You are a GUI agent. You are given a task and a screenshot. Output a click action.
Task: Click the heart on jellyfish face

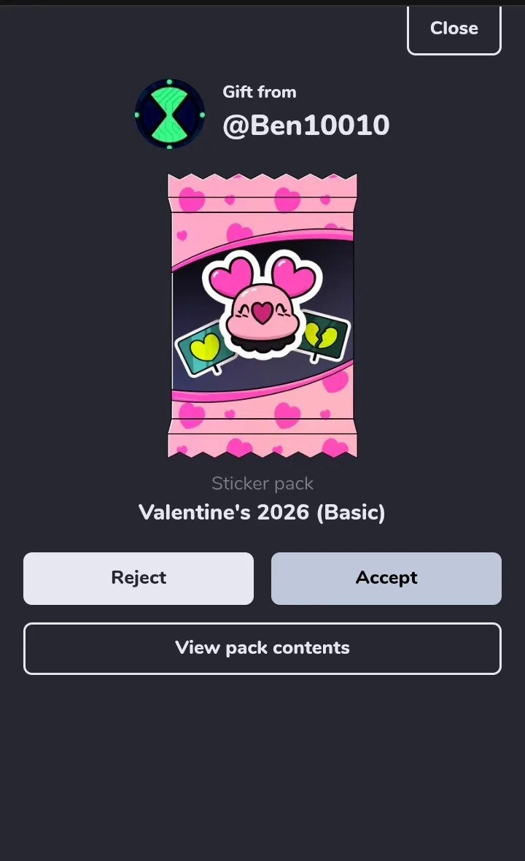[x=262, y=312]
